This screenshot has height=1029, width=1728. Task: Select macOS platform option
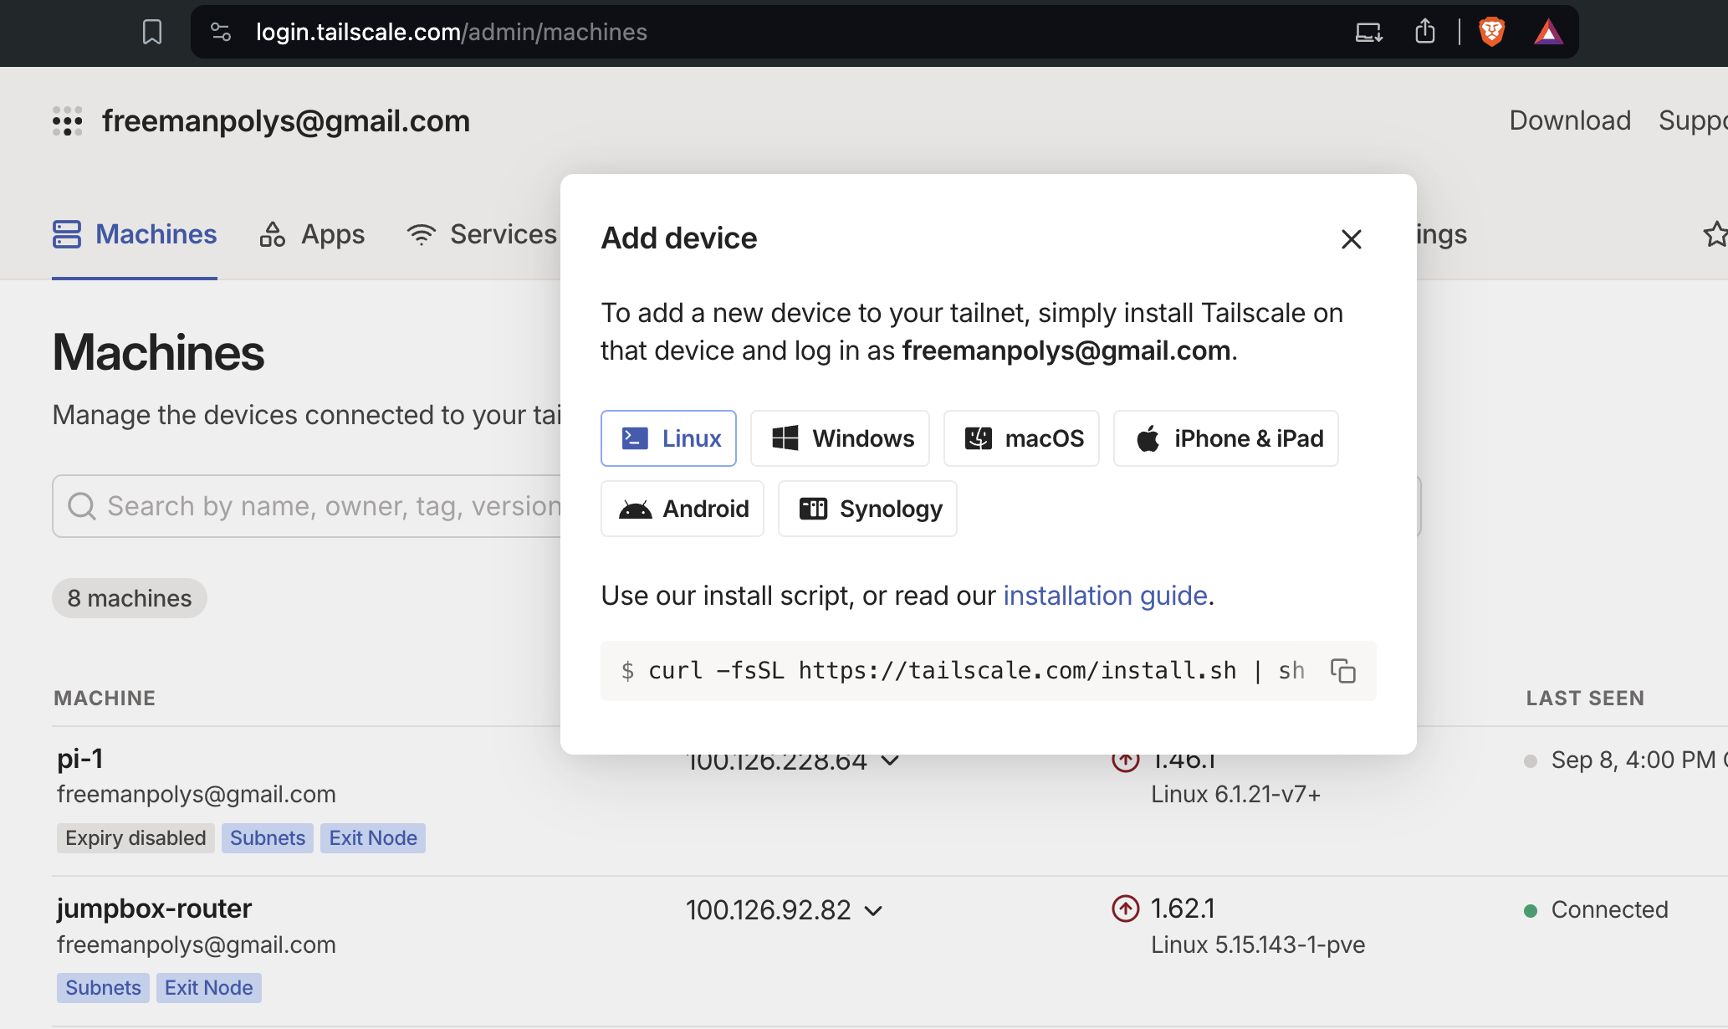(x=1021, y=438)
